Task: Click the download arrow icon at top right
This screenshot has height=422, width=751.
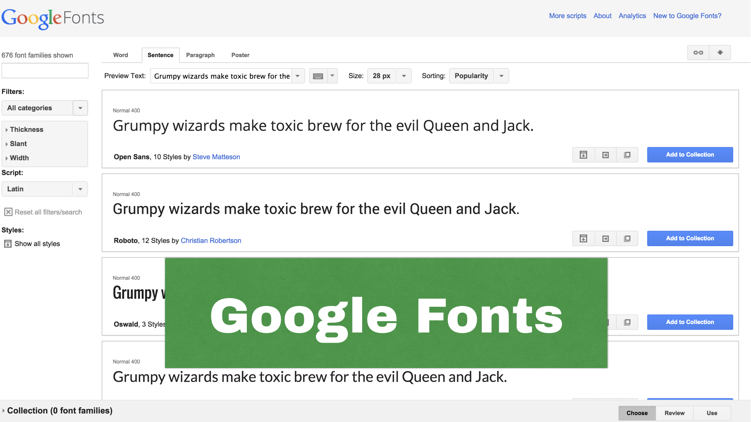Action: tap(720, 53)
